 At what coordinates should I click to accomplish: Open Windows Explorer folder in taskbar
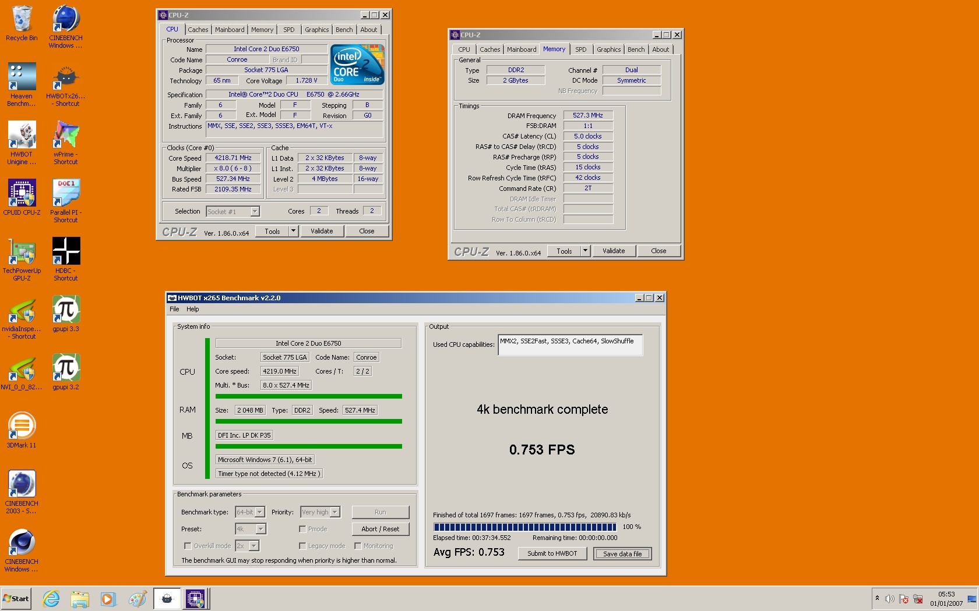click(x=80, y=599)
